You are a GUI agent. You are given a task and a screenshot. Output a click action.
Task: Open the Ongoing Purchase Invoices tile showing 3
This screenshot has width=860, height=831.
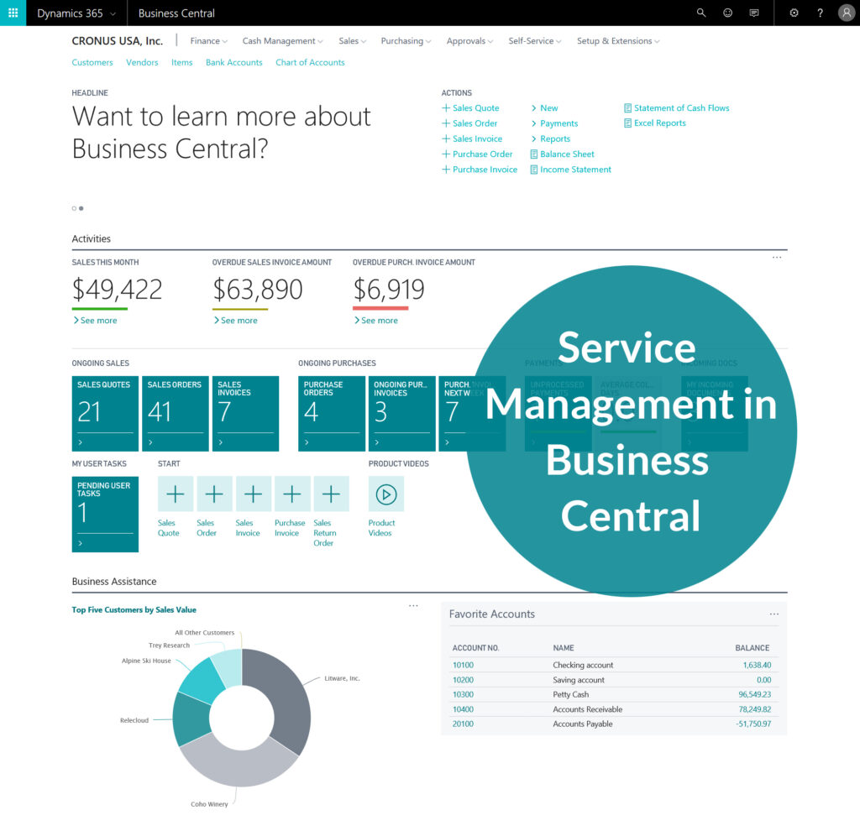[401, 413]
